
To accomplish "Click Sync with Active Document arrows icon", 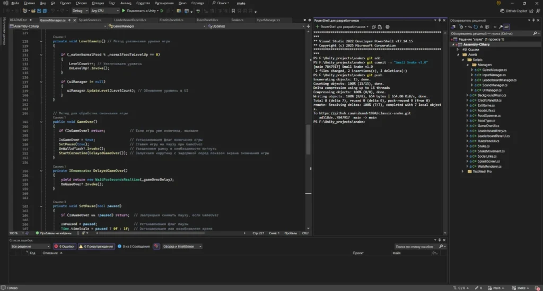I will coord(470,27).
